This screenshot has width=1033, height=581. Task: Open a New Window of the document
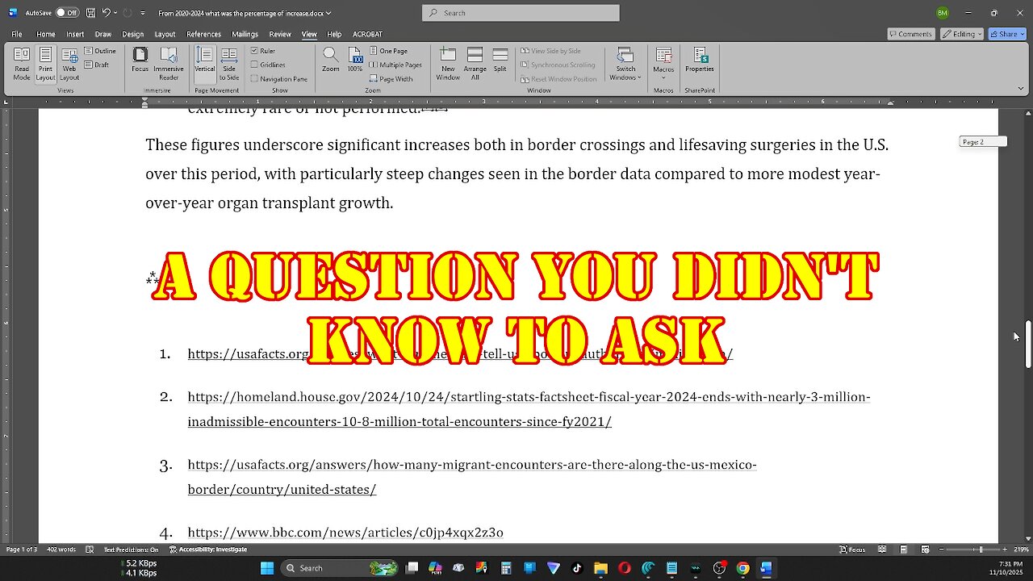(448, 64)
